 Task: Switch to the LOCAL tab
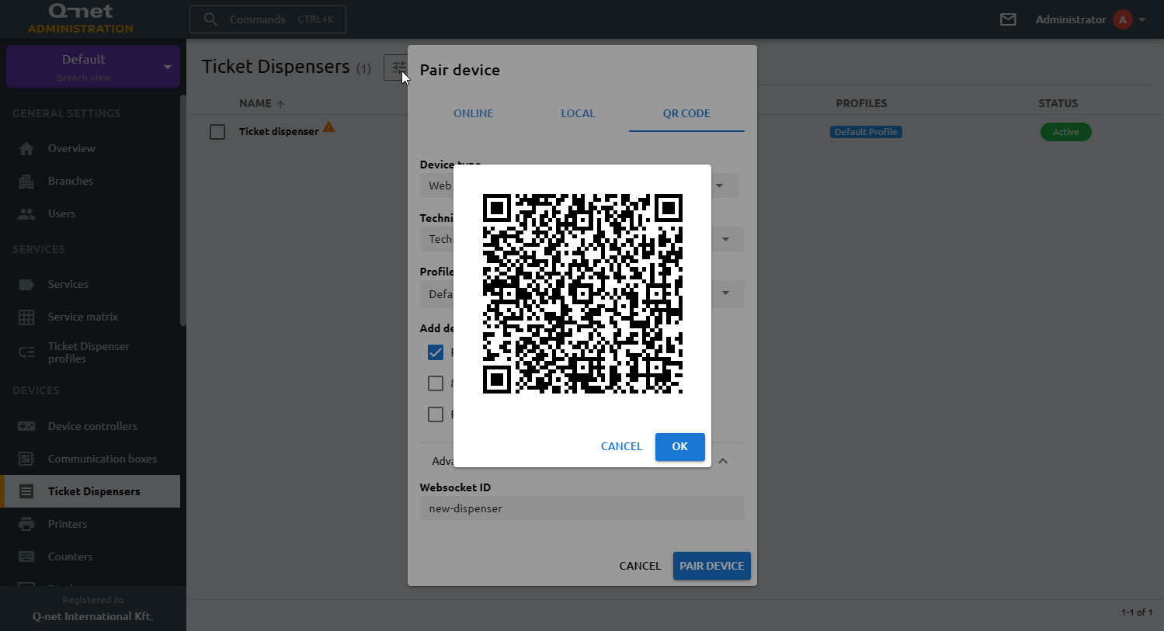(578, 113)
